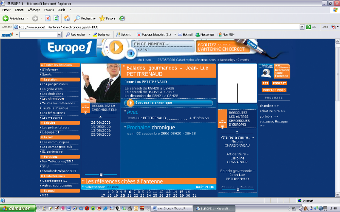Open Les fréquences sidebar link
This screenshot has height=212, width=340.
(x=54, y=113)
